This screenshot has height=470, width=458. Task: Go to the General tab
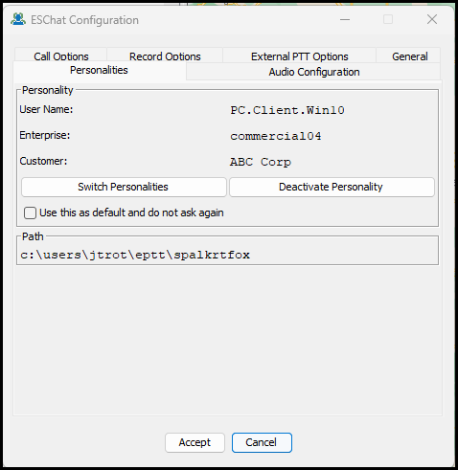click(409, 56)
